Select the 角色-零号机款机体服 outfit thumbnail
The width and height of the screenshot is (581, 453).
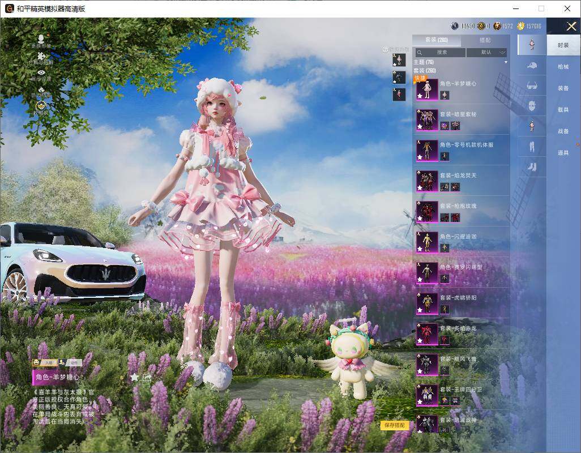point(427,151)
